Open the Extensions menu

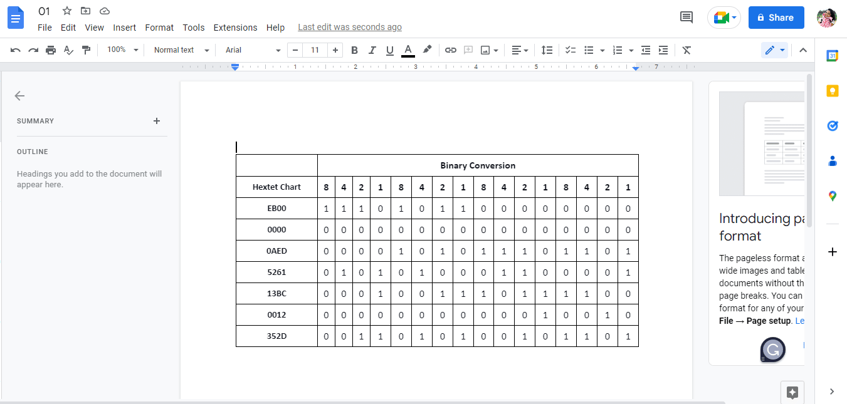tap(235, 28)
